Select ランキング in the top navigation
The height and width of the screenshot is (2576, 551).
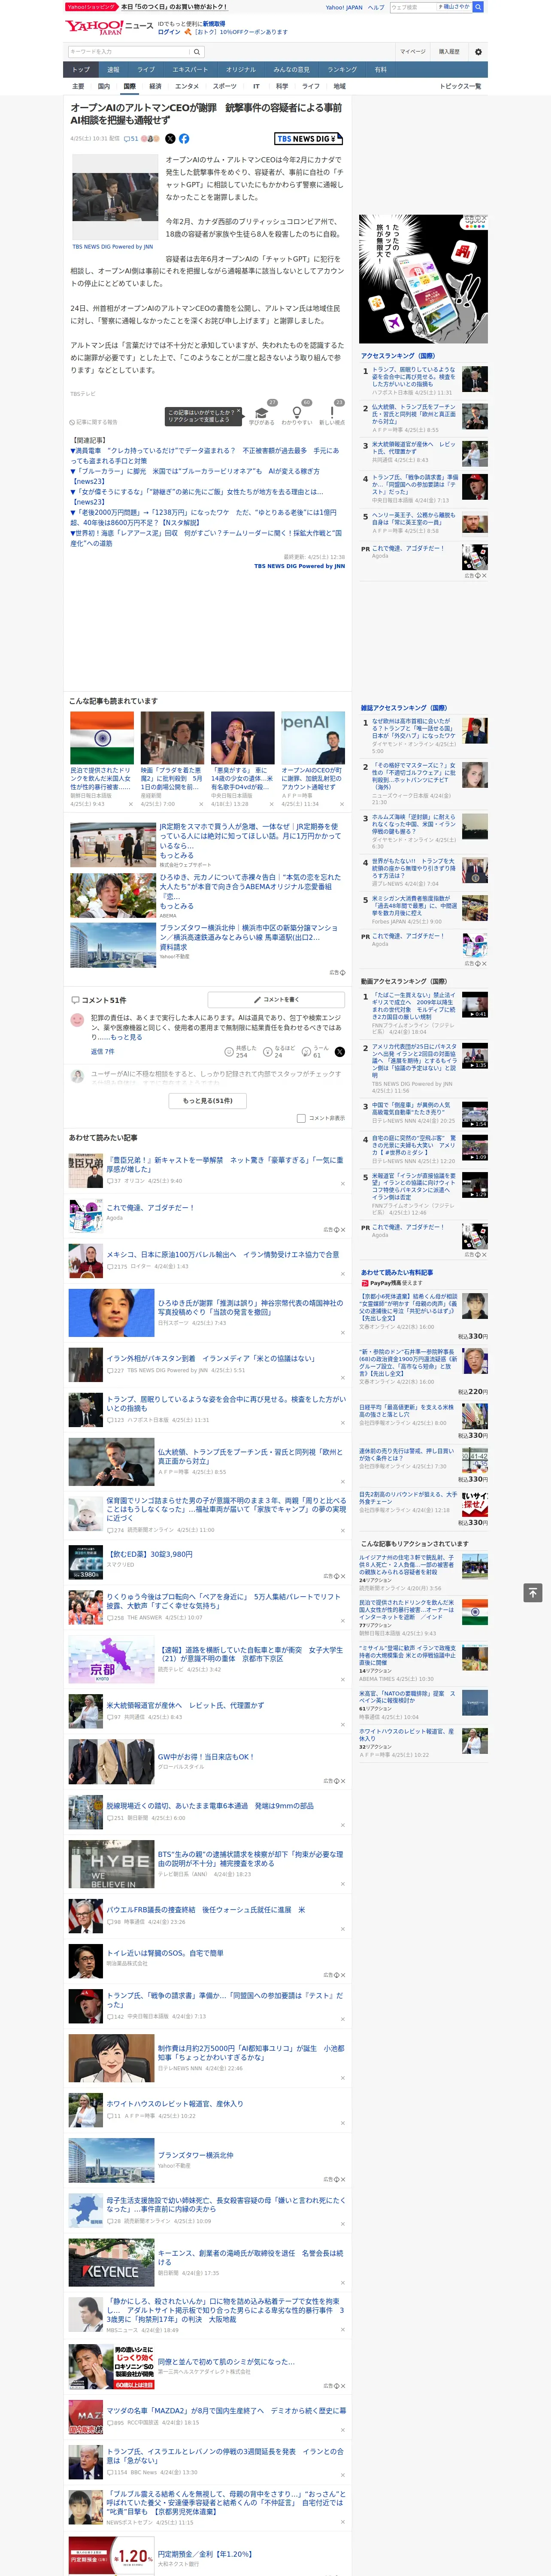point(342,69)
